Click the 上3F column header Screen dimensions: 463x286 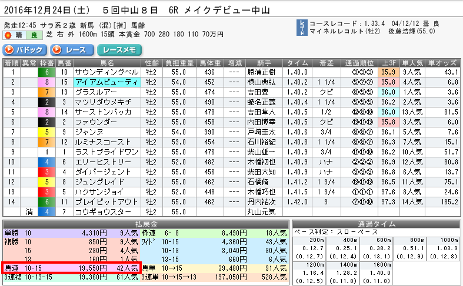pos(389,63)
